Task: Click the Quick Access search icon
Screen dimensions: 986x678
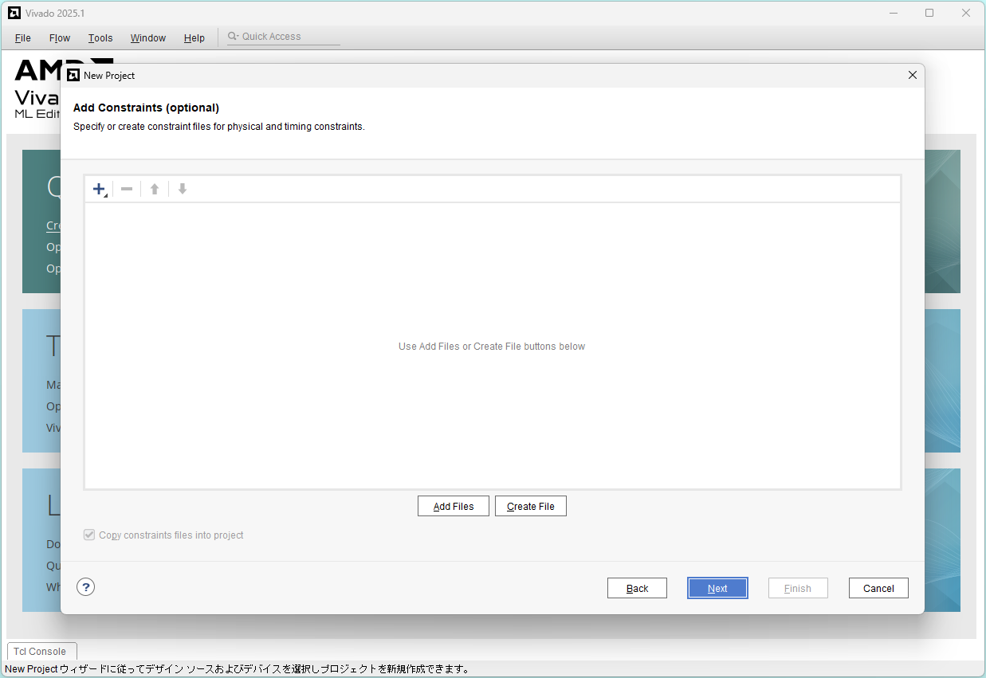Action: pyautogui.click(x=233, y=37)
